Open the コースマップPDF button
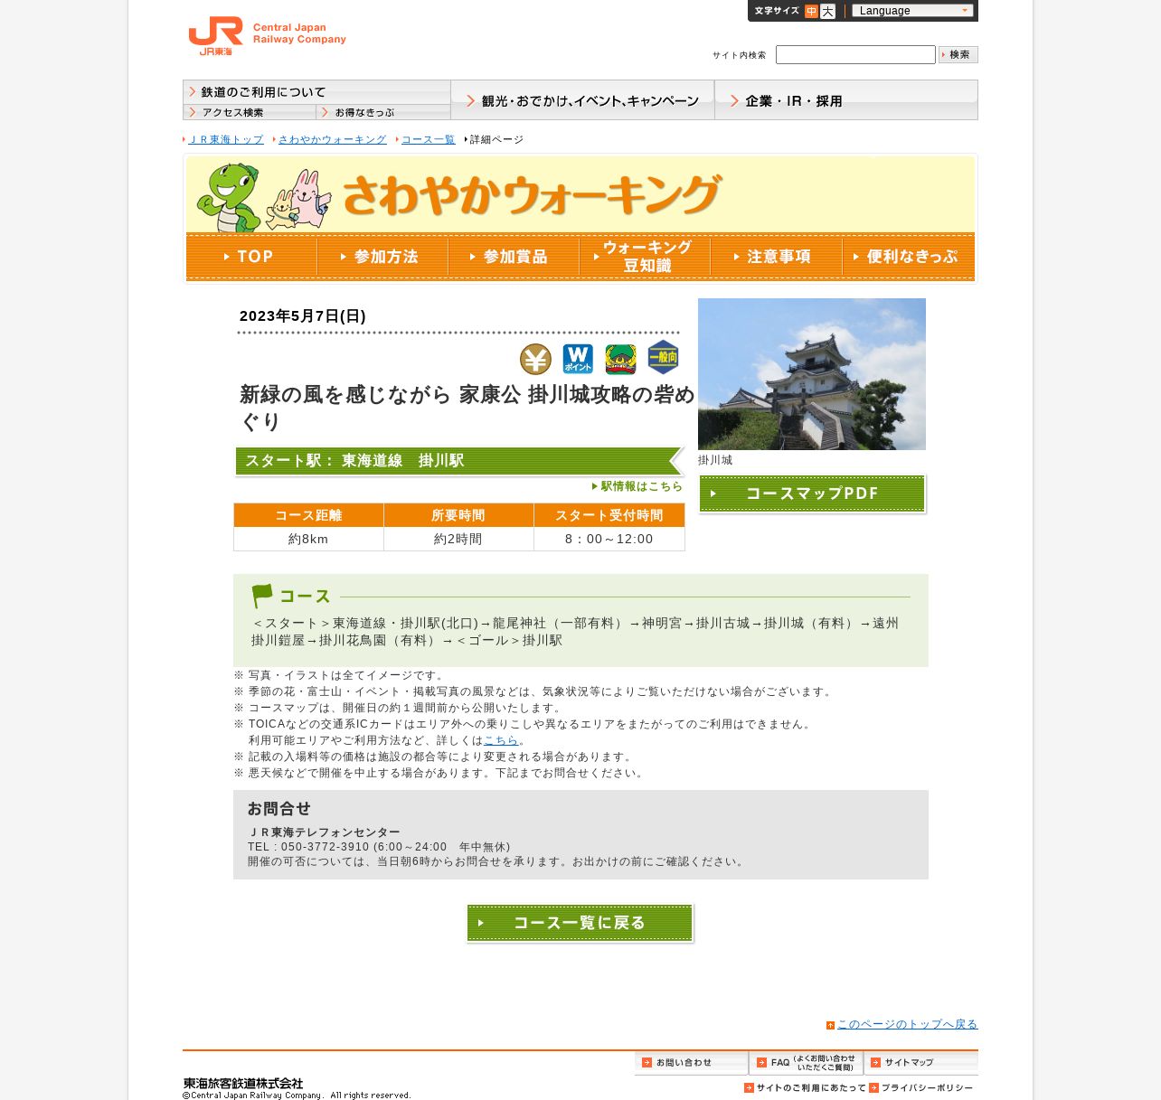 [812, 494]
